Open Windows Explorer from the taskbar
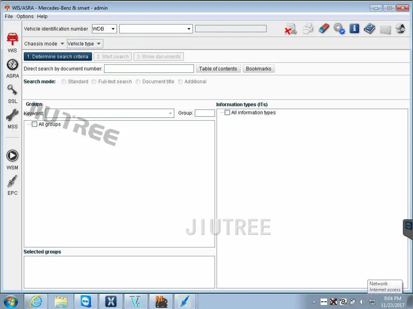This screenshot has height=309, width=413. point(61,302)
